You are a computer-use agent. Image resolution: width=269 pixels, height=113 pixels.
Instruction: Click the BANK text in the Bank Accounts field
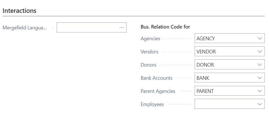(203, 78)
